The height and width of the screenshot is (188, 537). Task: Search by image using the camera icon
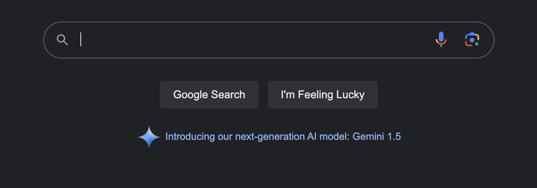pyautogui.click(x=472, y=40)
